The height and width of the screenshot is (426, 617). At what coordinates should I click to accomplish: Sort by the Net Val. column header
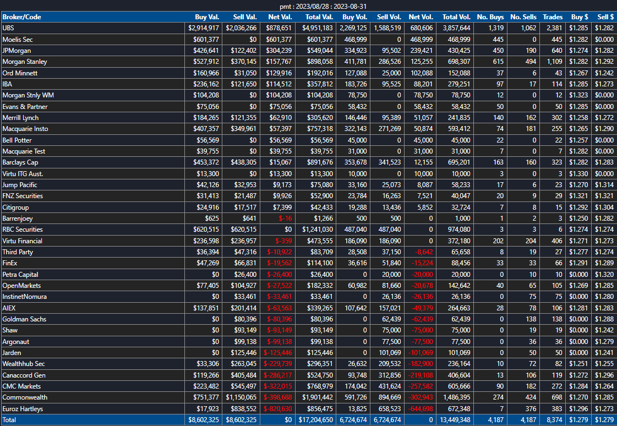[280, 17]
